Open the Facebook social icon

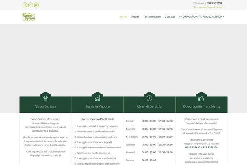pos(25,5)
